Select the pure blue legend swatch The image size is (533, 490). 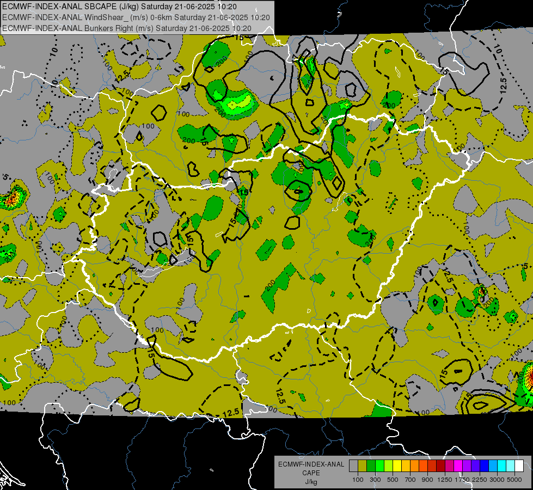pos(485,466)
